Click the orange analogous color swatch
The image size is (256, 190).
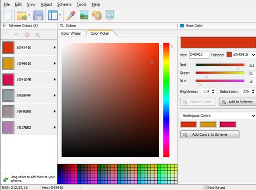pyautogui.click(x=208, y=125)
